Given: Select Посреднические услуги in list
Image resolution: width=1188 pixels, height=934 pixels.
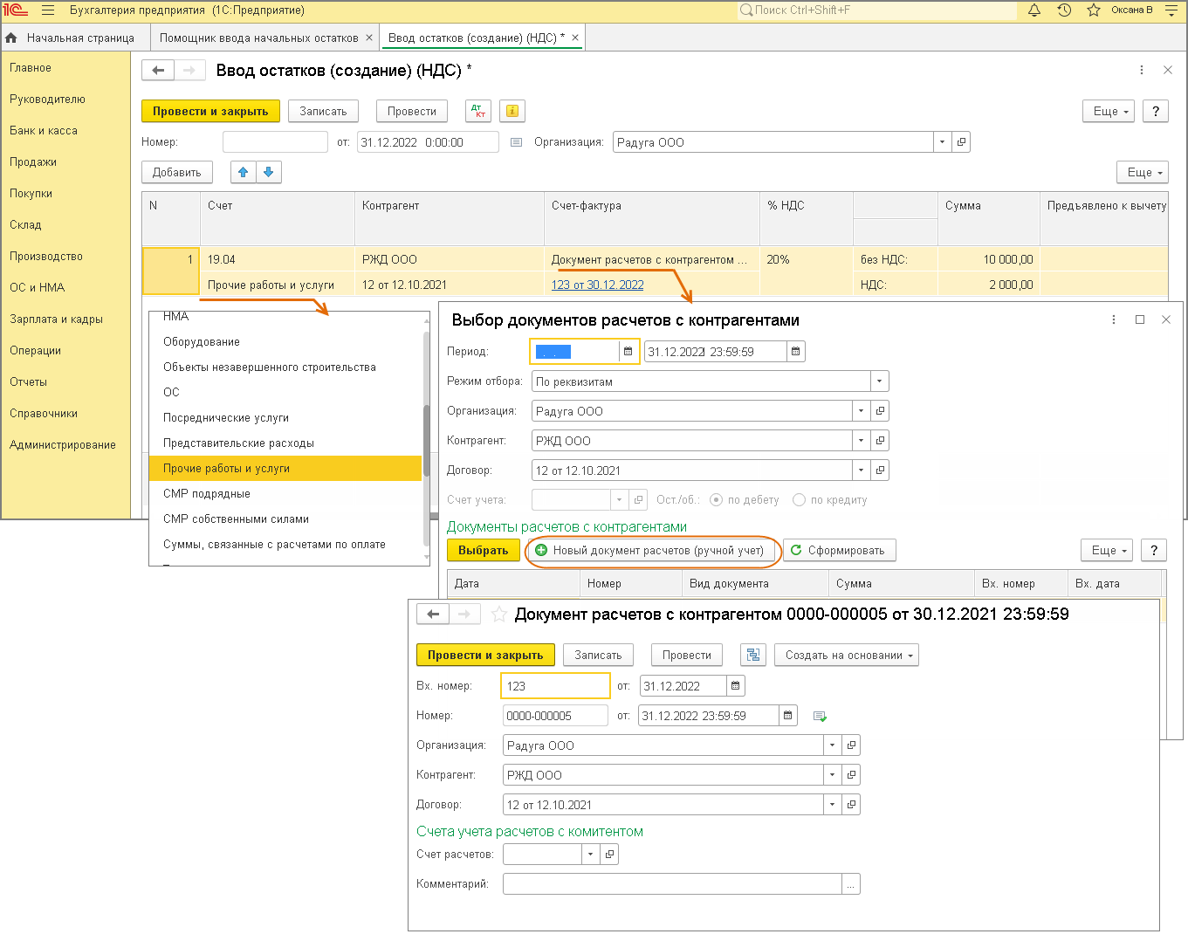Looking at the screenshot, I should [x=285, y=418].
